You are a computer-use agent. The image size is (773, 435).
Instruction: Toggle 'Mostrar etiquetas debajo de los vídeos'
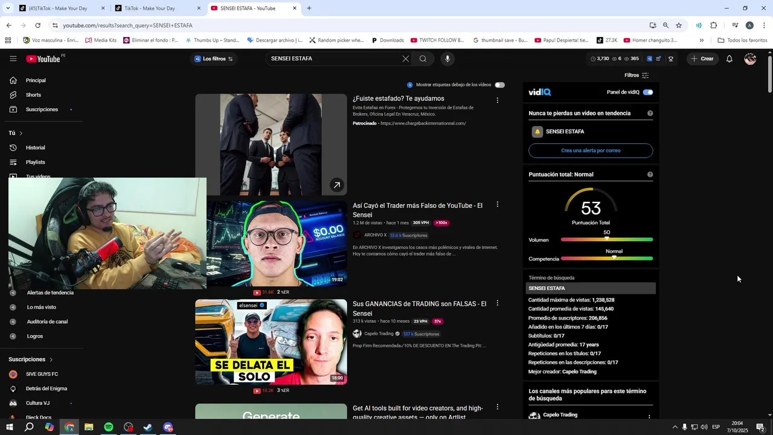(499, 85)
